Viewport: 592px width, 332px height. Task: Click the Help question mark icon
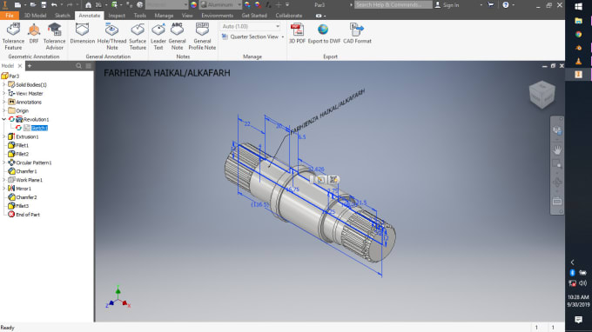pyautogui.click(x=506, y=5)
